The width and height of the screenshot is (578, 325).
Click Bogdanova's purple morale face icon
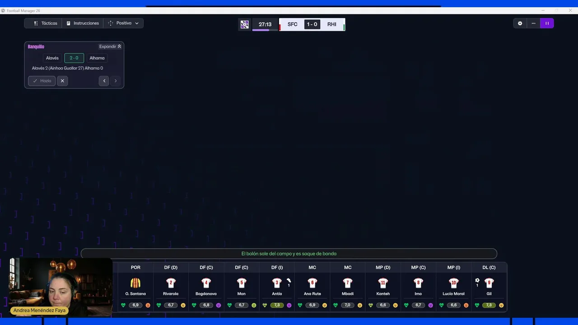point(219,305)
